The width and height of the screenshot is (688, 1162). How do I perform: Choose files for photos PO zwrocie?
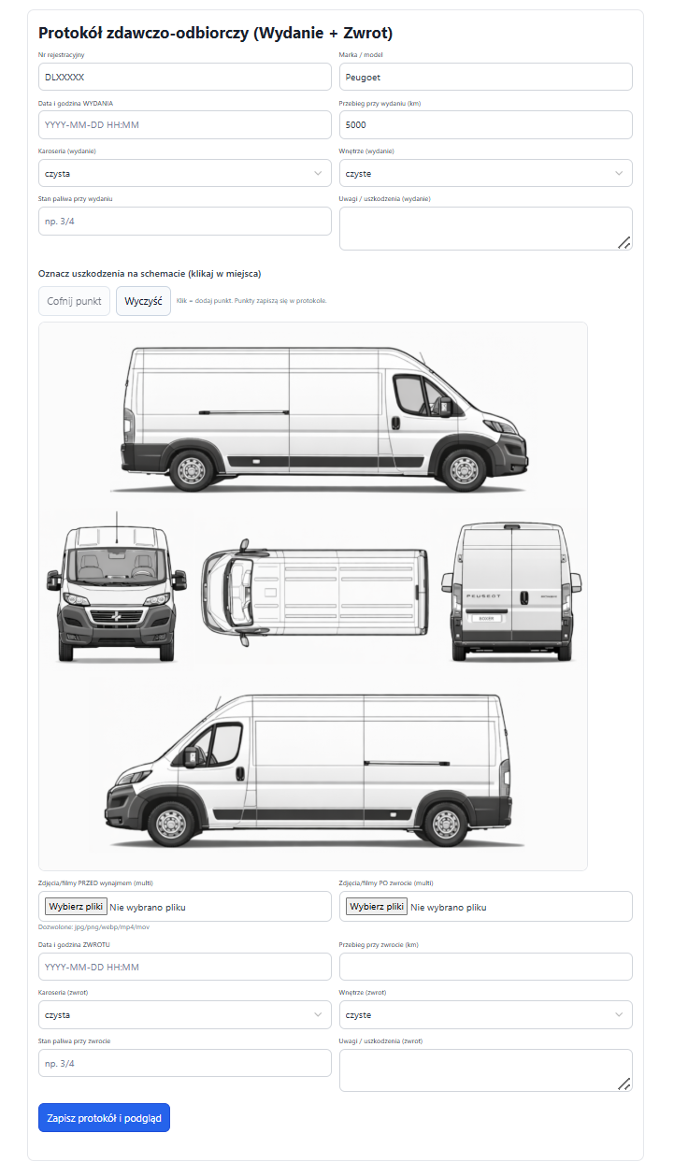(377, 906)
